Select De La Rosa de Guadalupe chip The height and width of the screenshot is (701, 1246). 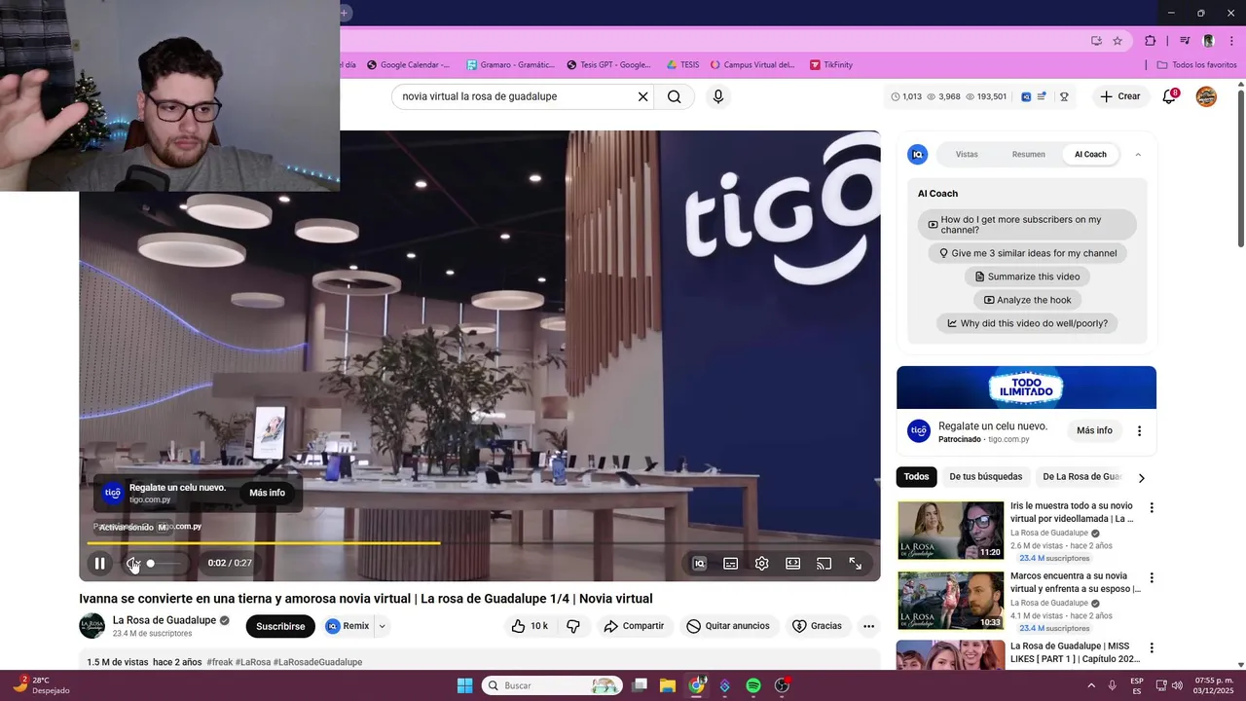pos(1081,477)
